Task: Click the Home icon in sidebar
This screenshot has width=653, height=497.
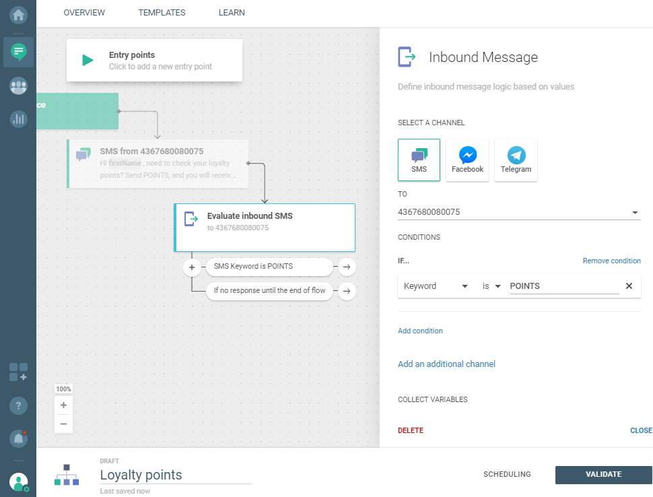Action: point(18,14)
